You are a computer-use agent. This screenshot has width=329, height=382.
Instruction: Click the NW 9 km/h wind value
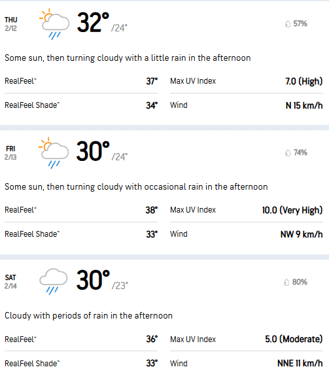pos(302,234)
